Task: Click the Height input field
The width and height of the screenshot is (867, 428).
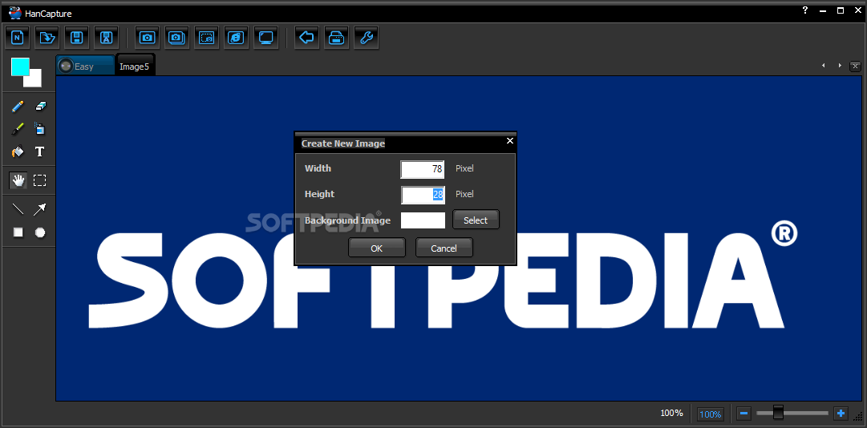Action: 423,195
